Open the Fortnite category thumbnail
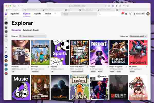This screenshot has width=154, height=103. (99, 53)
